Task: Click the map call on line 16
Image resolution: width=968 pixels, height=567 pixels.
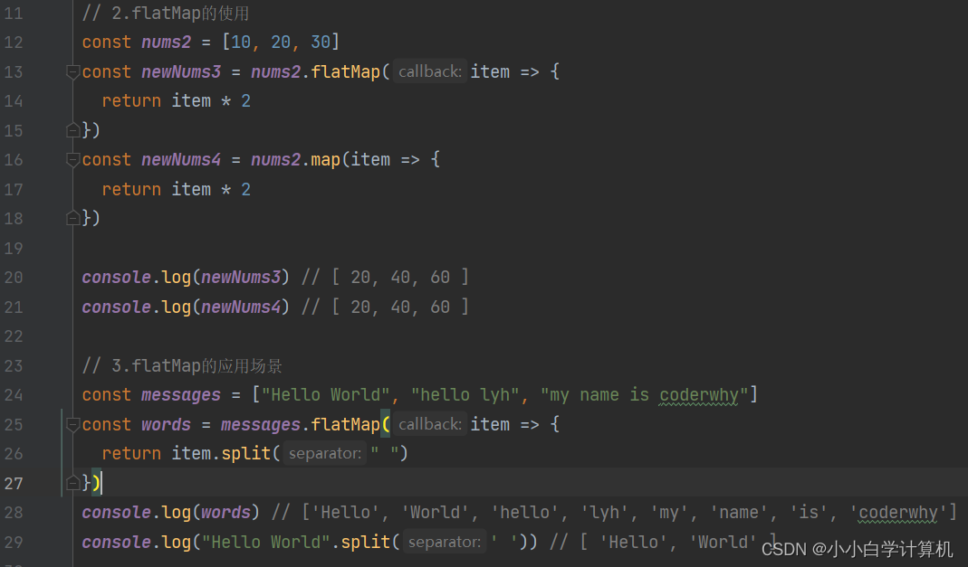Action: coord(325,160)
